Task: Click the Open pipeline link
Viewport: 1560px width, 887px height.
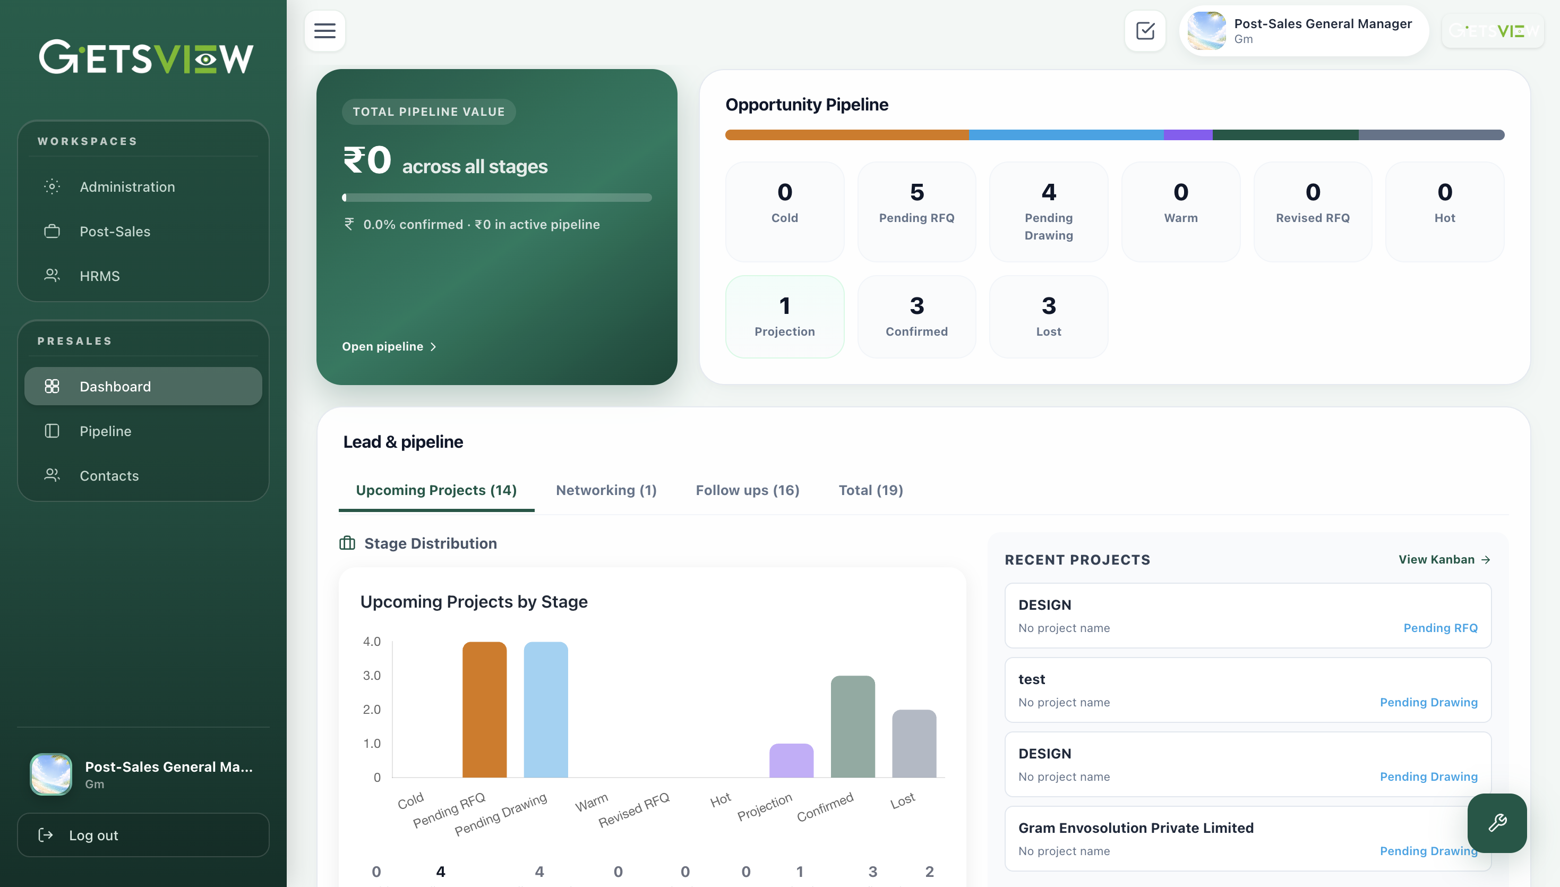Action: (389, 346)
